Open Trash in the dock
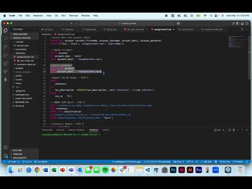Viewport: 252px width, 189px height. pos(240,170)
